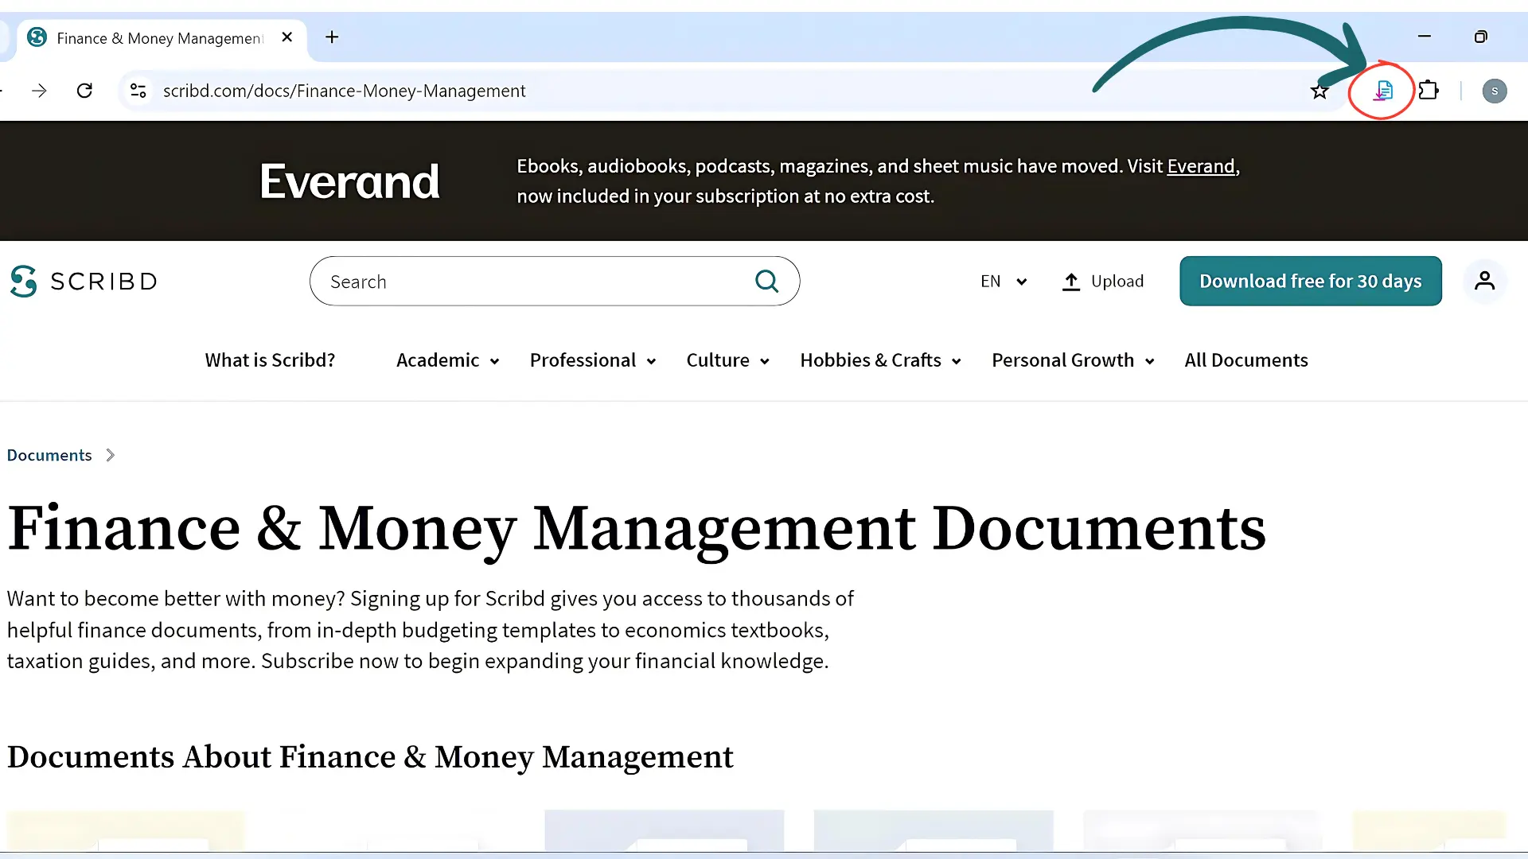Click the browser back navigation arrow icon
1528x859 pixels.
tap(3, 91)
